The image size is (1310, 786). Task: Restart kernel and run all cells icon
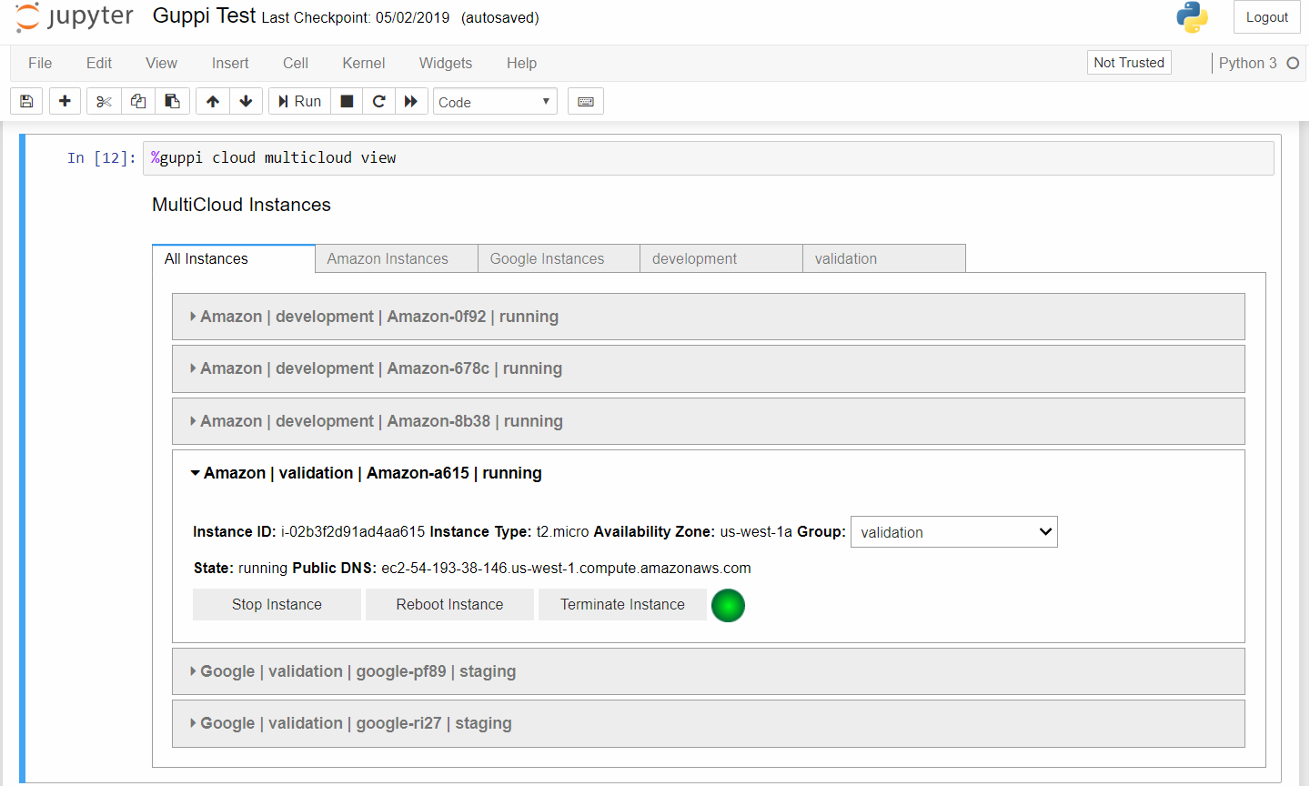411,101
